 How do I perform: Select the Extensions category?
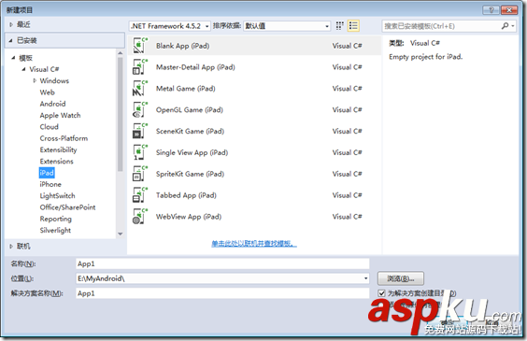point(56,162)
